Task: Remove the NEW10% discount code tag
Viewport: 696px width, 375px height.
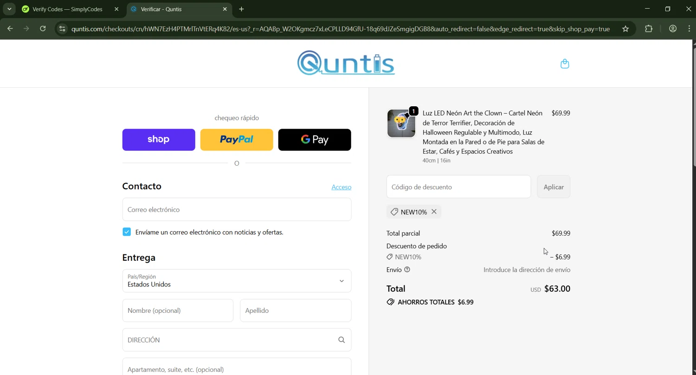Action: click(434, 212)
